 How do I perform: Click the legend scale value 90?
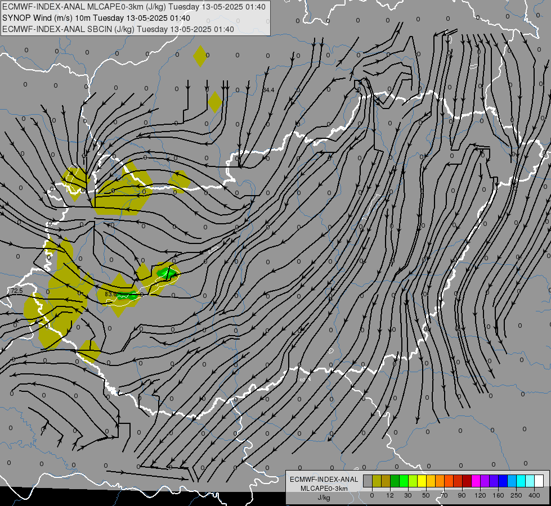pyautogui.click(x=462, y=495)
